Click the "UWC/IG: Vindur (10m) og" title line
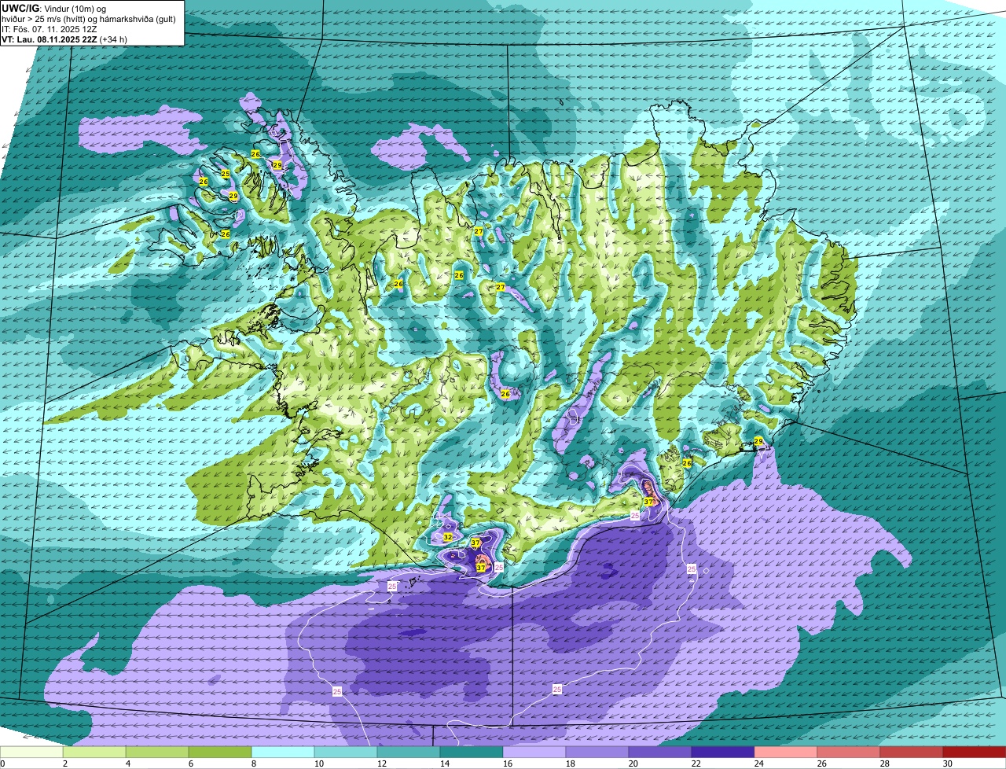This screenshot has width=1006, height=769. [x=54, y=8]
